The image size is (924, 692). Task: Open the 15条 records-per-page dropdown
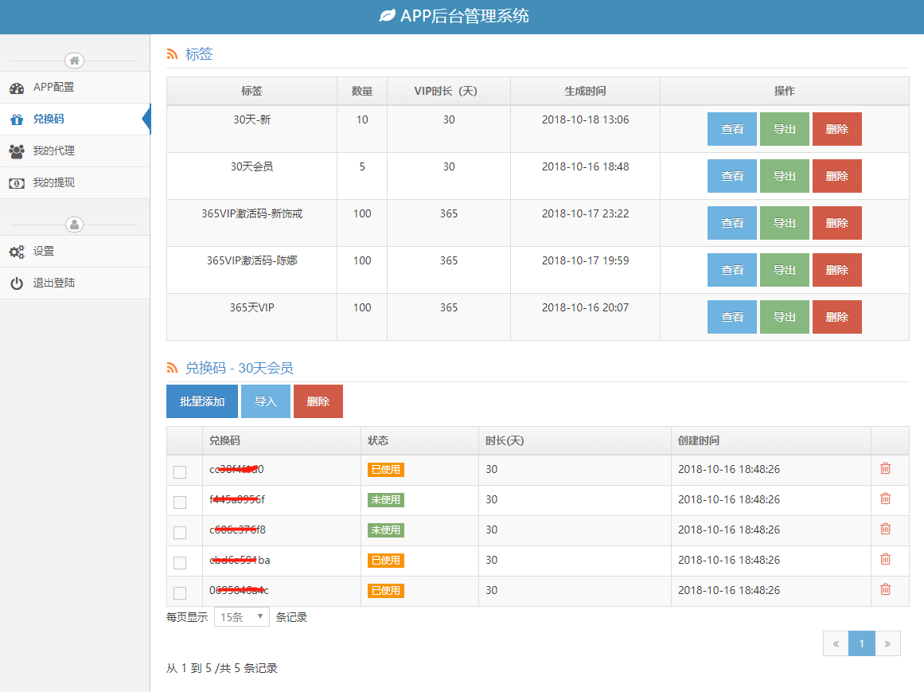coord(242,617)
